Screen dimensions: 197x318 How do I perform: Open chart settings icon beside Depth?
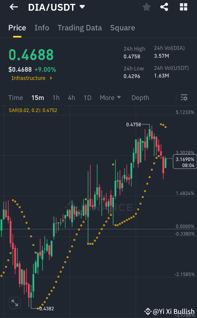click(184, 98)
